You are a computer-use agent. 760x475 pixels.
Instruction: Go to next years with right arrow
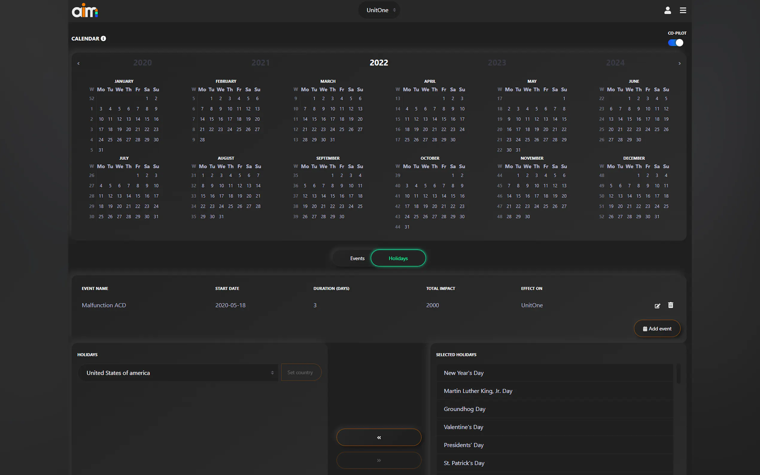click(679, 63)
